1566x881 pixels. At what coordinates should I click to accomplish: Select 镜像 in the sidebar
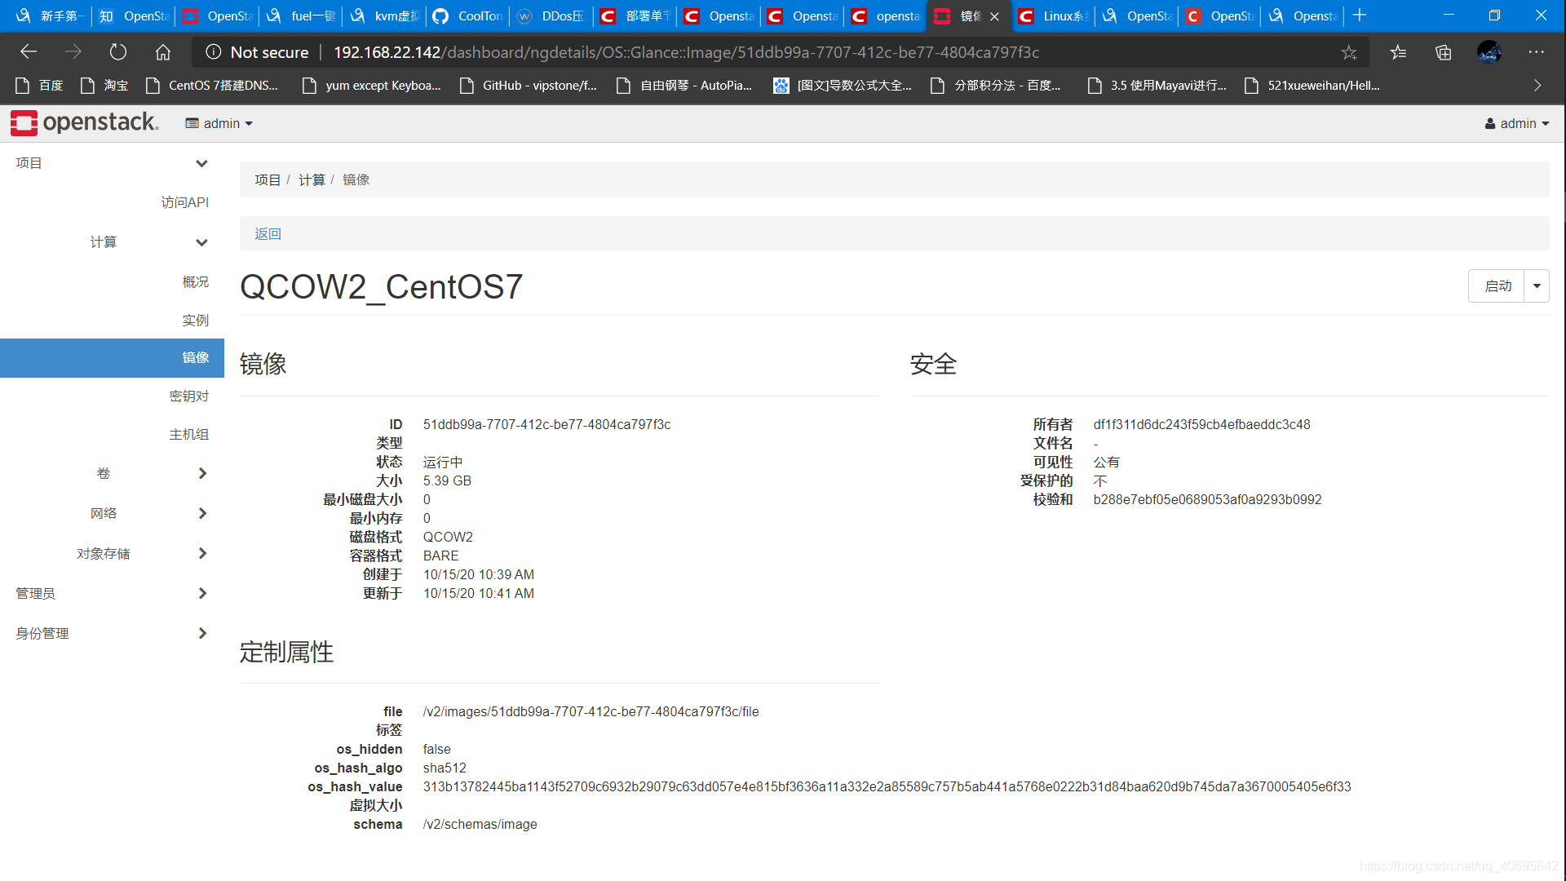[112, 357]
